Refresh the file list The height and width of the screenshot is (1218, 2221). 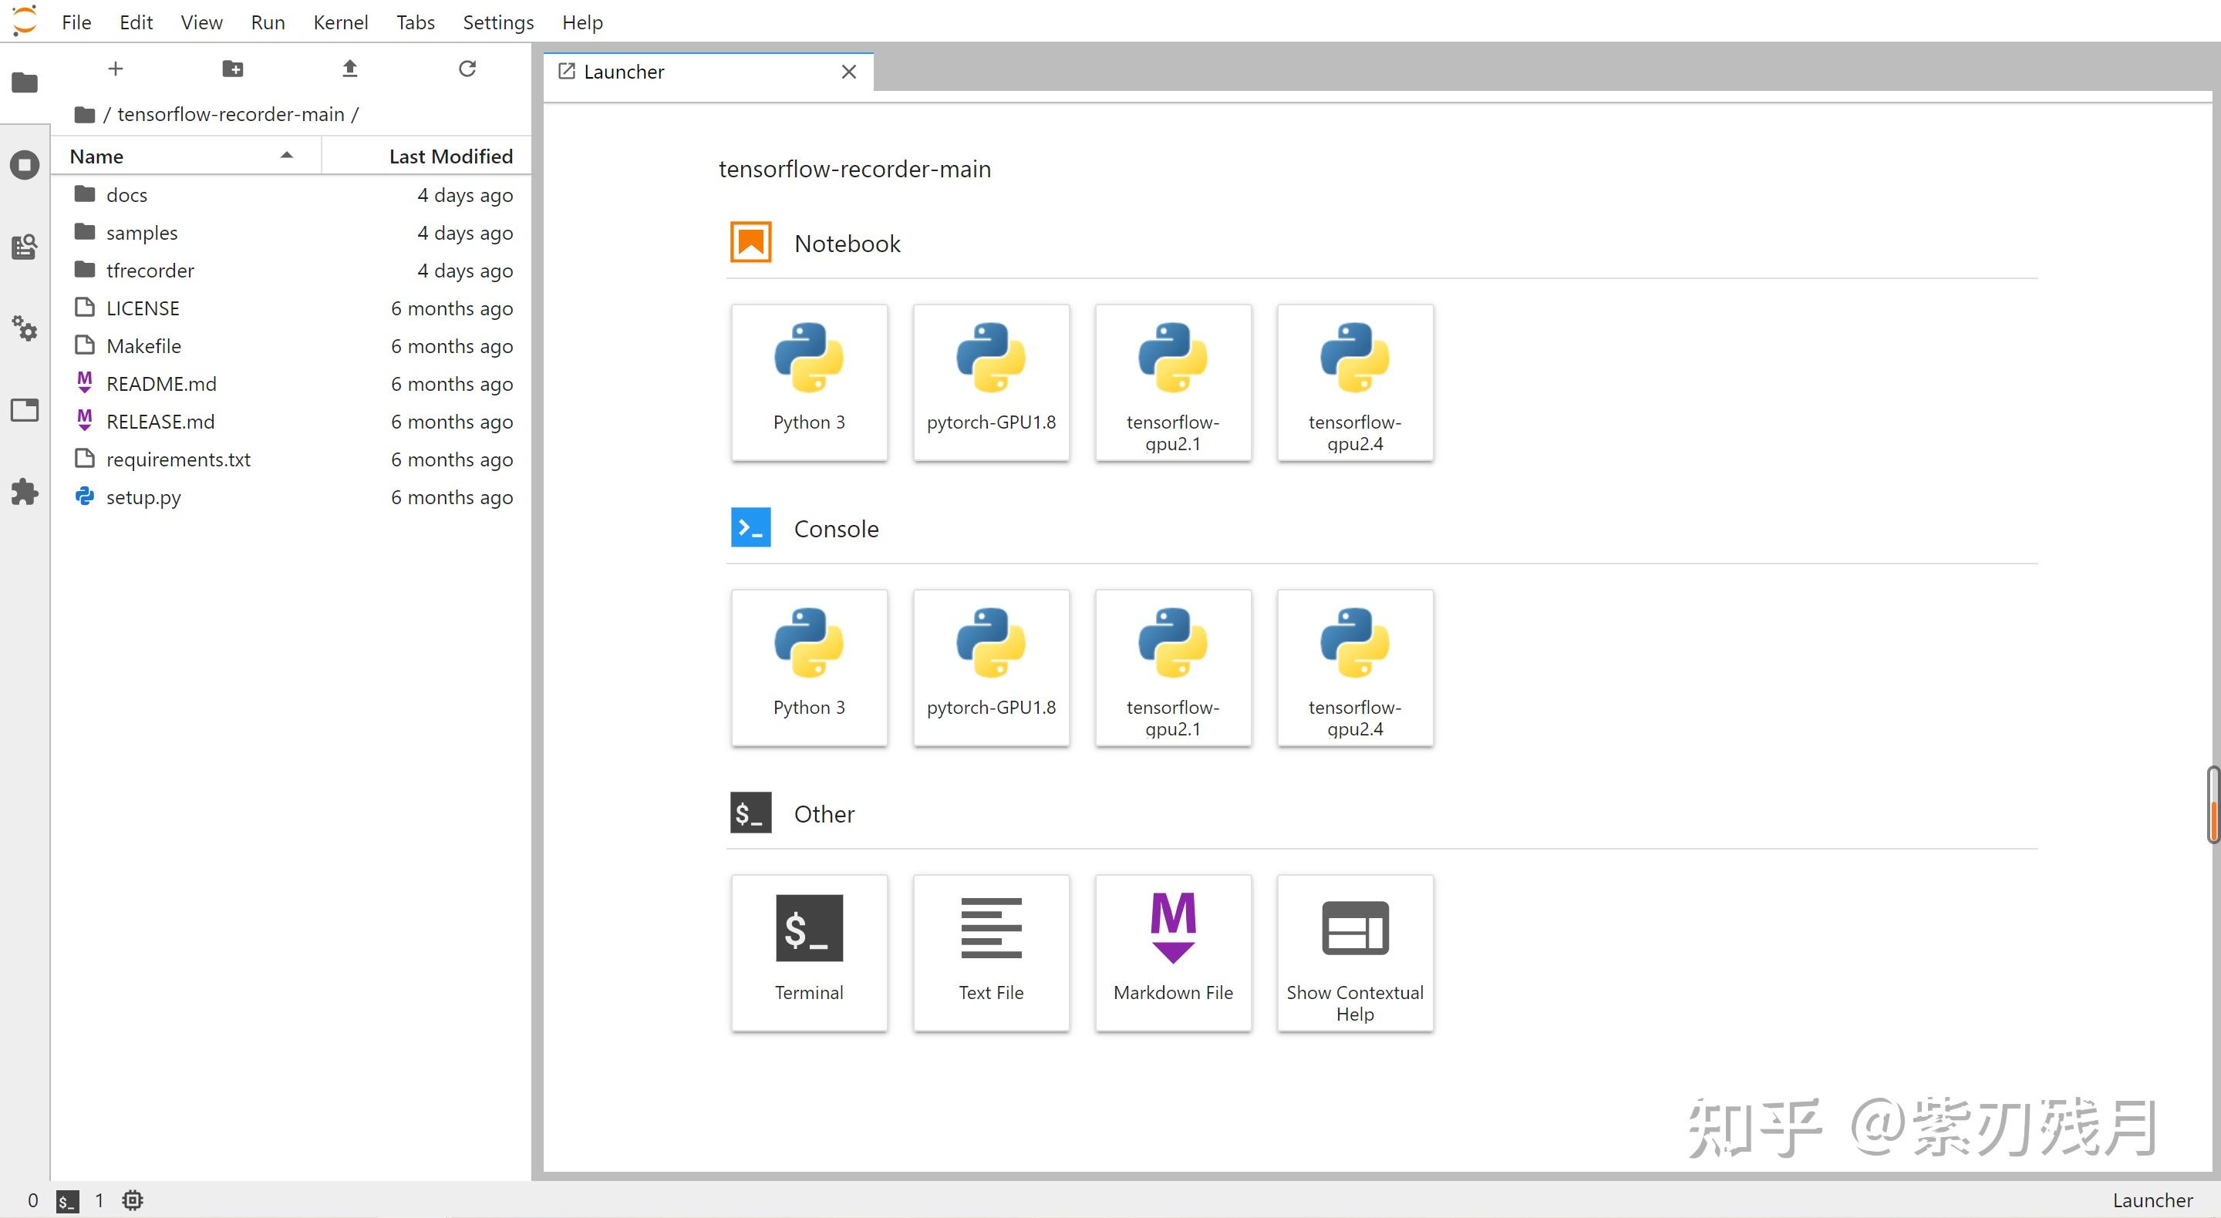tap(467, 69)
